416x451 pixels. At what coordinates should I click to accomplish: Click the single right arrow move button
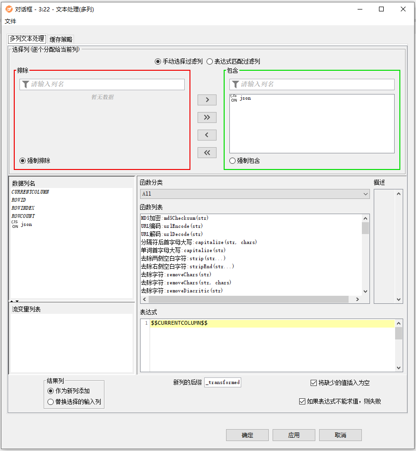click(207, 100)
